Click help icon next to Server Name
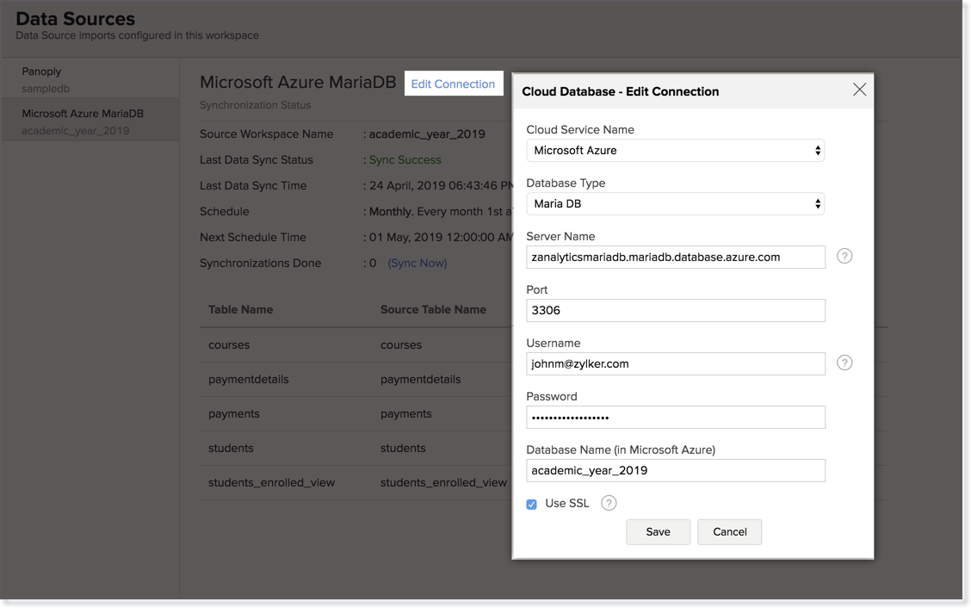The height and width of the screenshot is (608, 971). 844,256
